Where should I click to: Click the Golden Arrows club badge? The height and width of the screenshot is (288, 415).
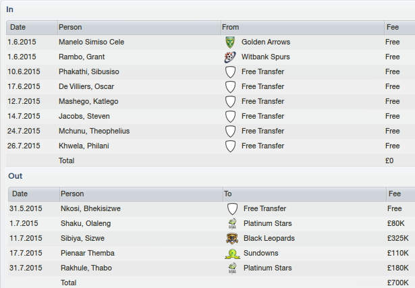pyautogui.click(x=230, y=42)
